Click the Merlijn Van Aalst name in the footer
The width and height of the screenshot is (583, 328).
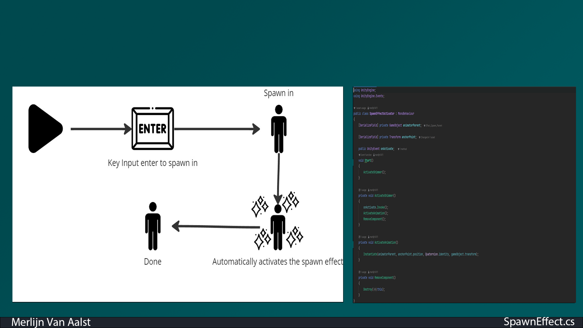51,322
